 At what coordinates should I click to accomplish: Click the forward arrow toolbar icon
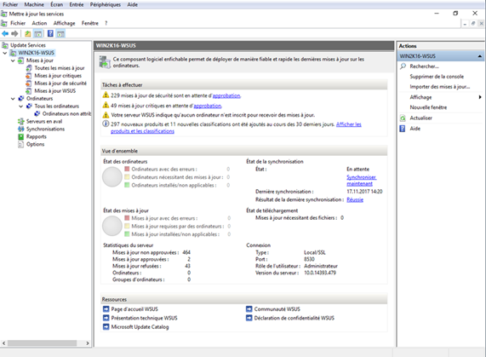[x=14, y=33]
